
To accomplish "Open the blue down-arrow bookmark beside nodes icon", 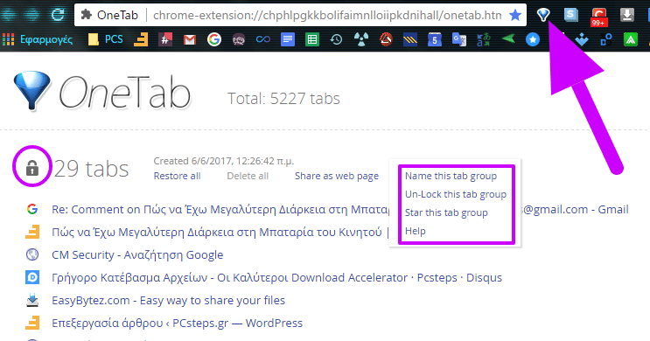I will (x=582, y=39).
